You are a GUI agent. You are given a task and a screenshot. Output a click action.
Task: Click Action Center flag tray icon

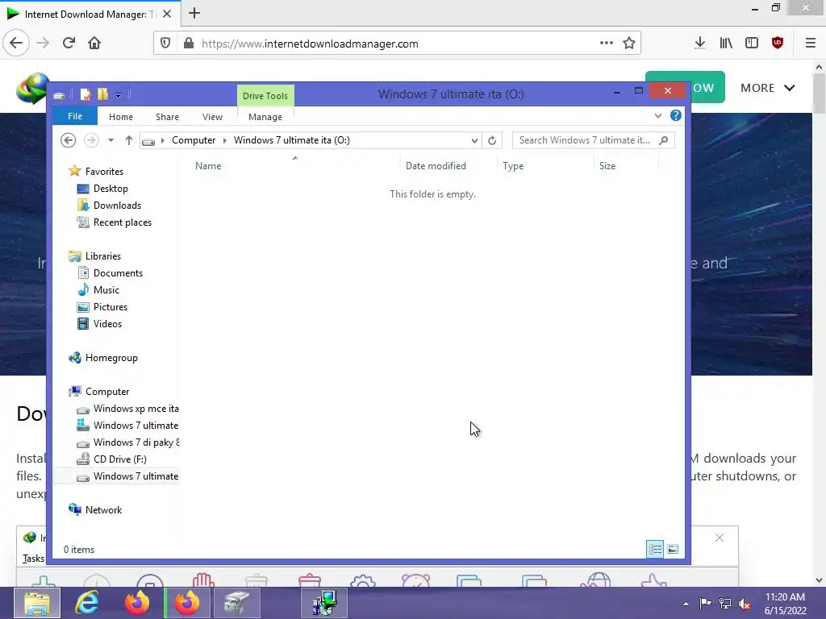pyautogui.click(x=705, y=604)
